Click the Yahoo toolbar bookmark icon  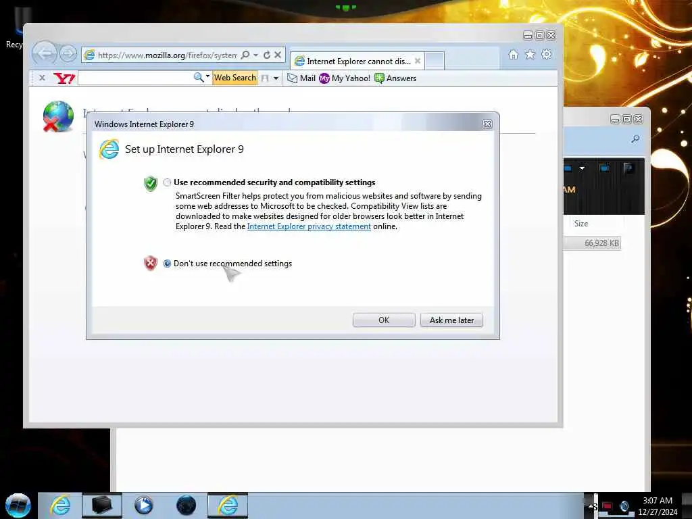(x=265, y=78)
